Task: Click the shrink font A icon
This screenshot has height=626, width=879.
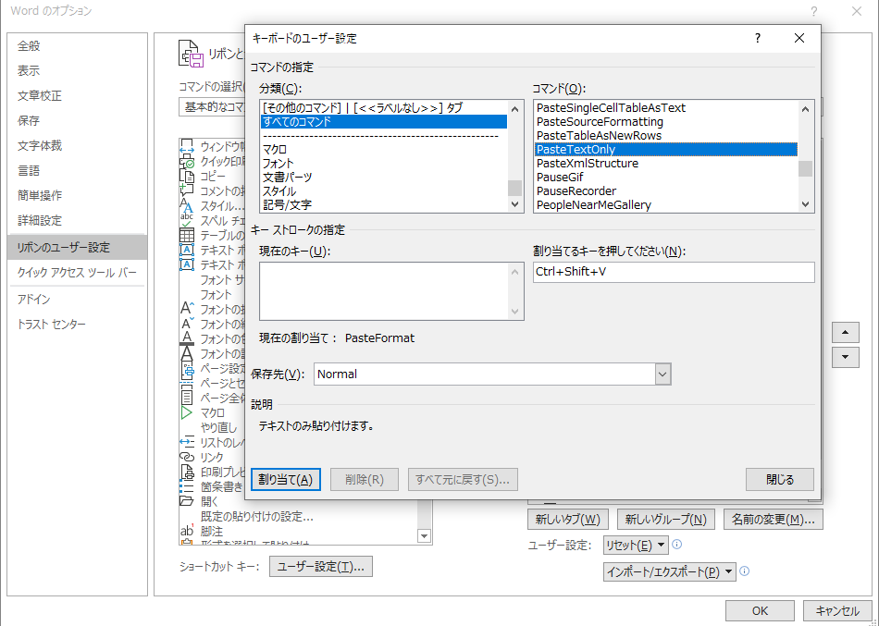Action: pyautogui.click(x=187, y=324)
